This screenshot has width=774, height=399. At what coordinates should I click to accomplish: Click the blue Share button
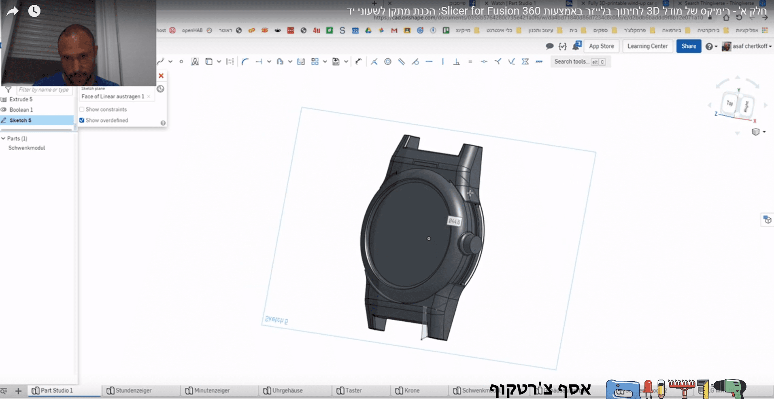689,46
